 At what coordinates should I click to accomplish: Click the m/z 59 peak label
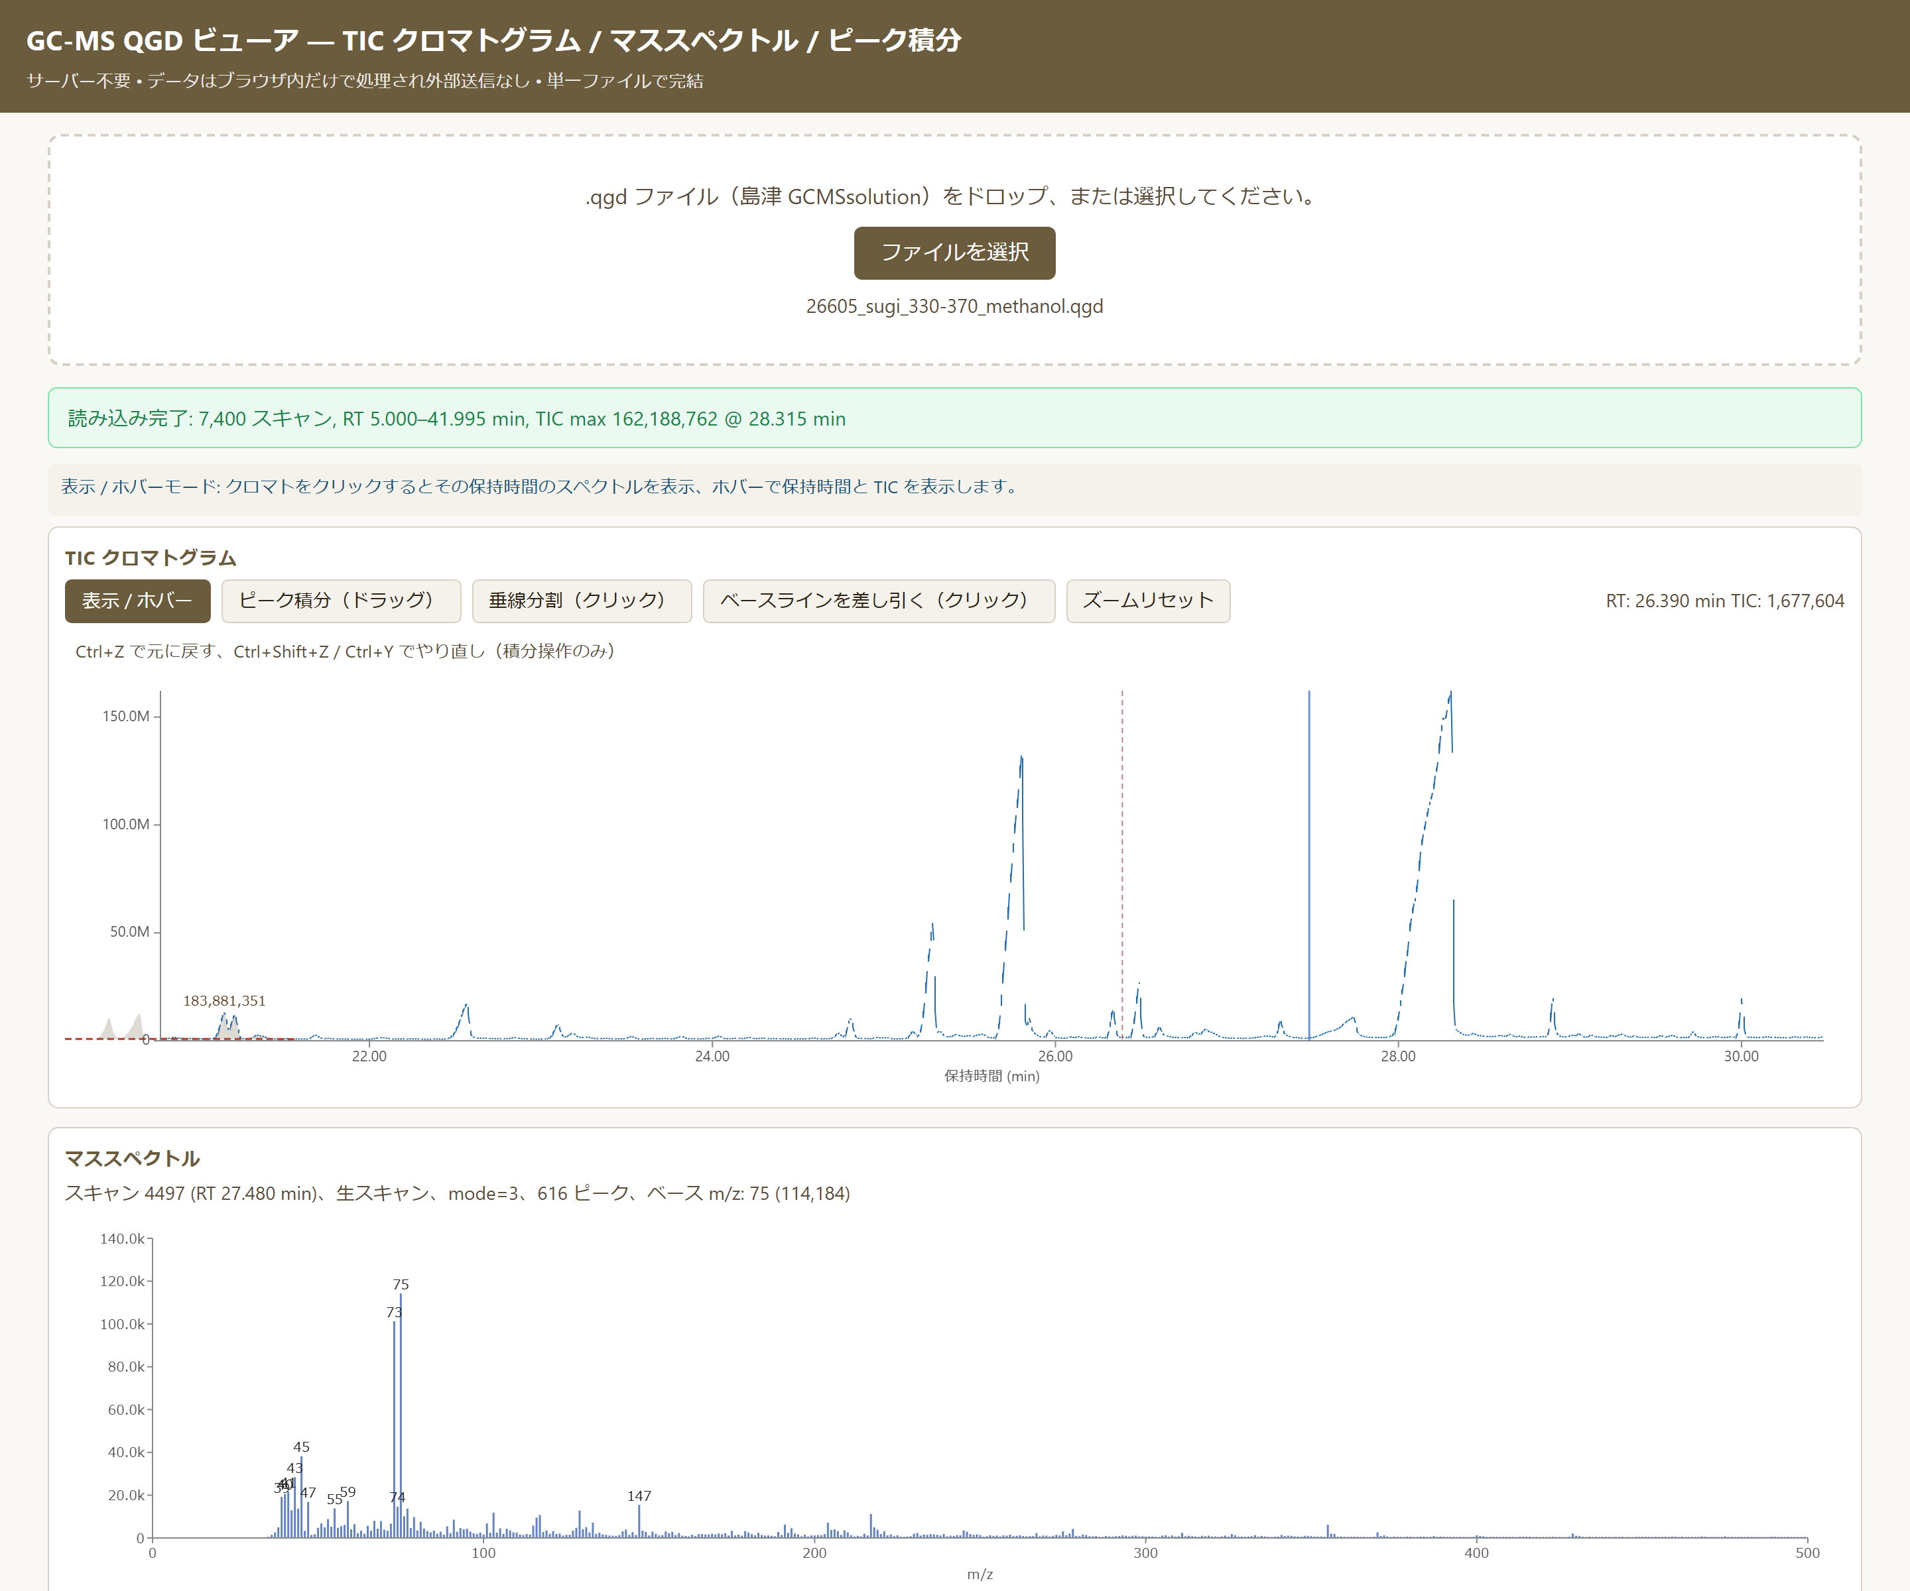pos(348,1492)
